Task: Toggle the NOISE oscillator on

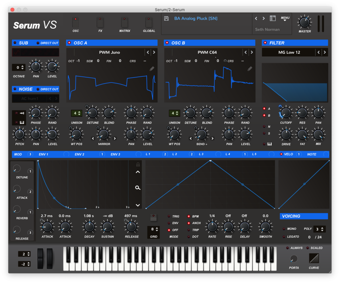Action: tap(15, 89)
